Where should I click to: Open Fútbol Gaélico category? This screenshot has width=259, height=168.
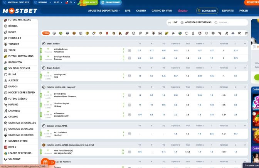20,98
